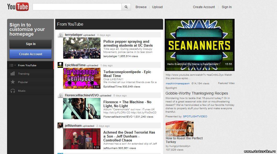
Task: Expand the arrow beside From YouTube icon
Action: pyautogui.click(x=15, y=65)
